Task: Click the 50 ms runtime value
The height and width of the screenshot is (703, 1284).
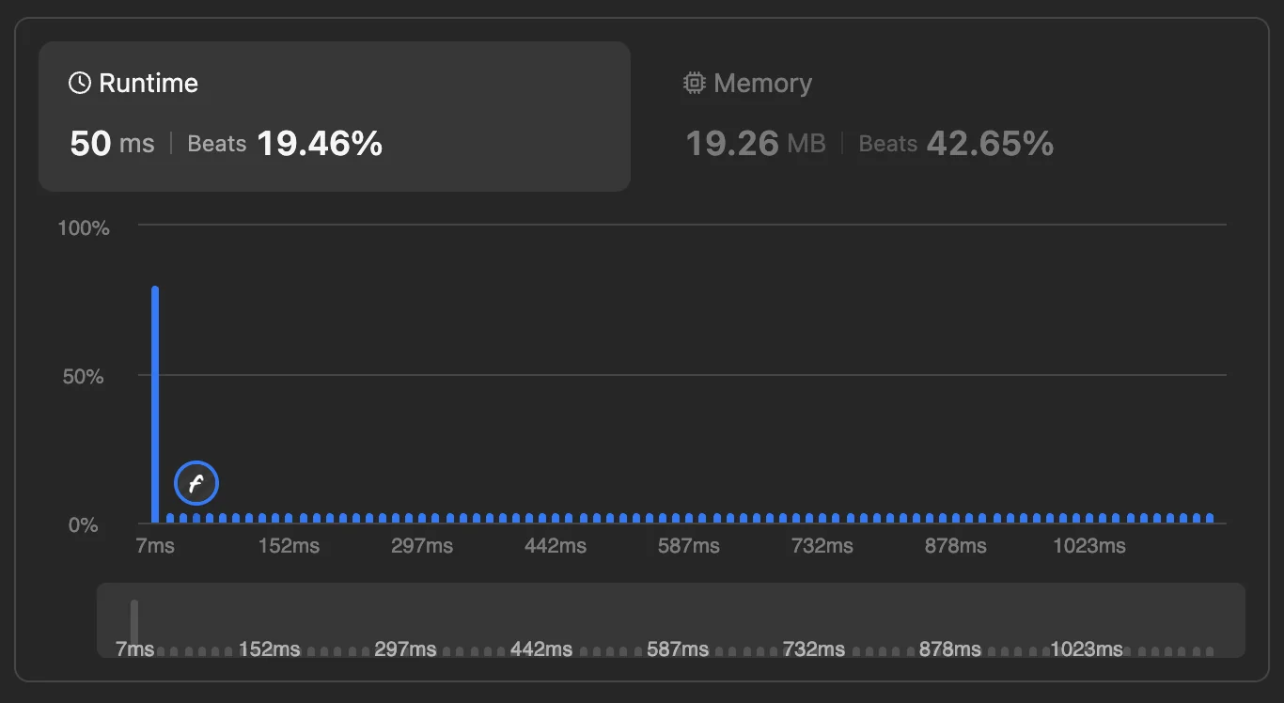Action: click(x=112, y=143)
